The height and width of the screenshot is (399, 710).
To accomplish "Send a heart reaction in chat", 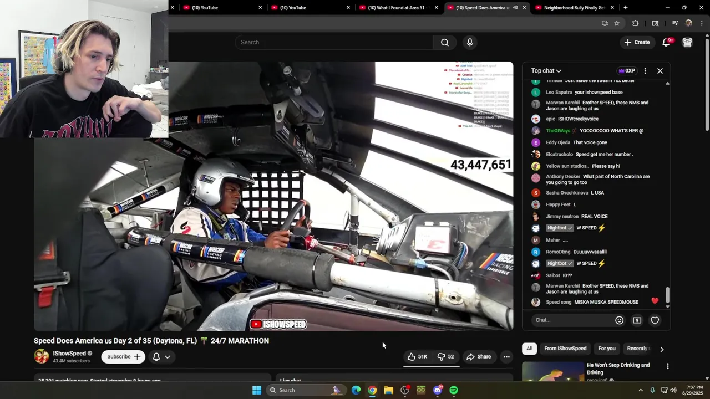I will click(x=655, y=320).
